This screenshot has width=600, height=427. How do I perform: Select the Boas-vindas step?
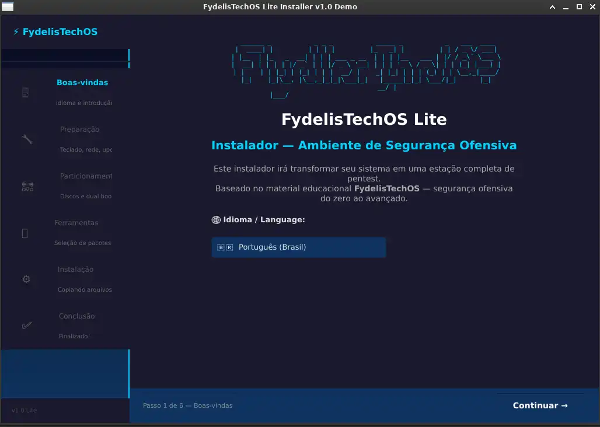(x=82, y=83)
